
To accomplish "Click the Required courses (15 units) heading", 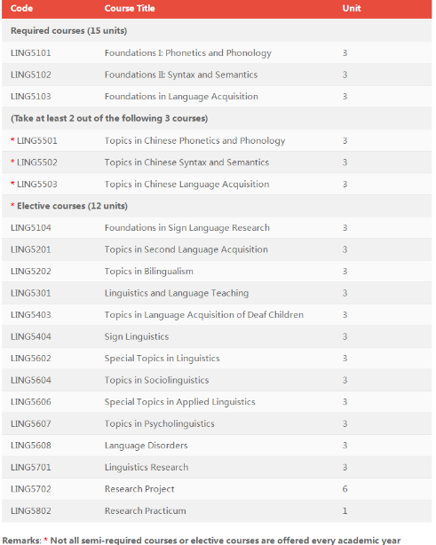I will [x=68, y=31].
